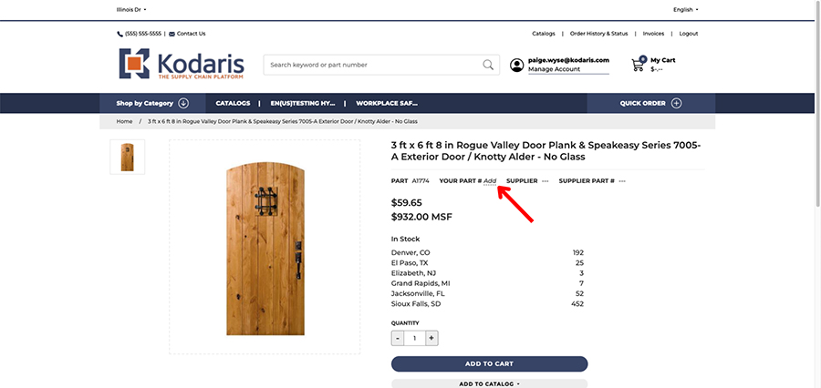Open the Illinois Dr location dropdown

(x=131, y=9)
